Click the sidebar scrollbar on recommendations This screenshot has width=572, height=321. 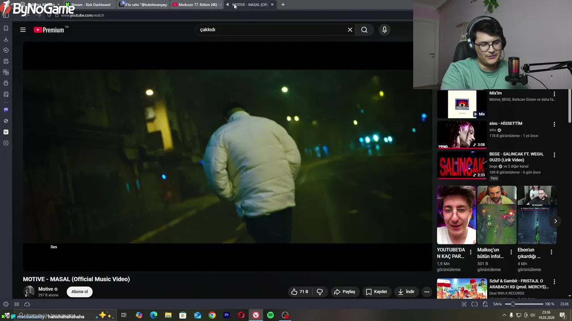click(569, 106)
